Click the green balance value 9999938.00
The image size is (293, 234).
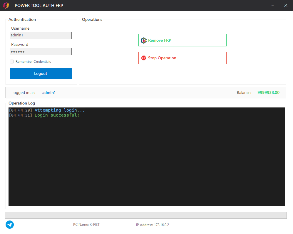(268, 92)
